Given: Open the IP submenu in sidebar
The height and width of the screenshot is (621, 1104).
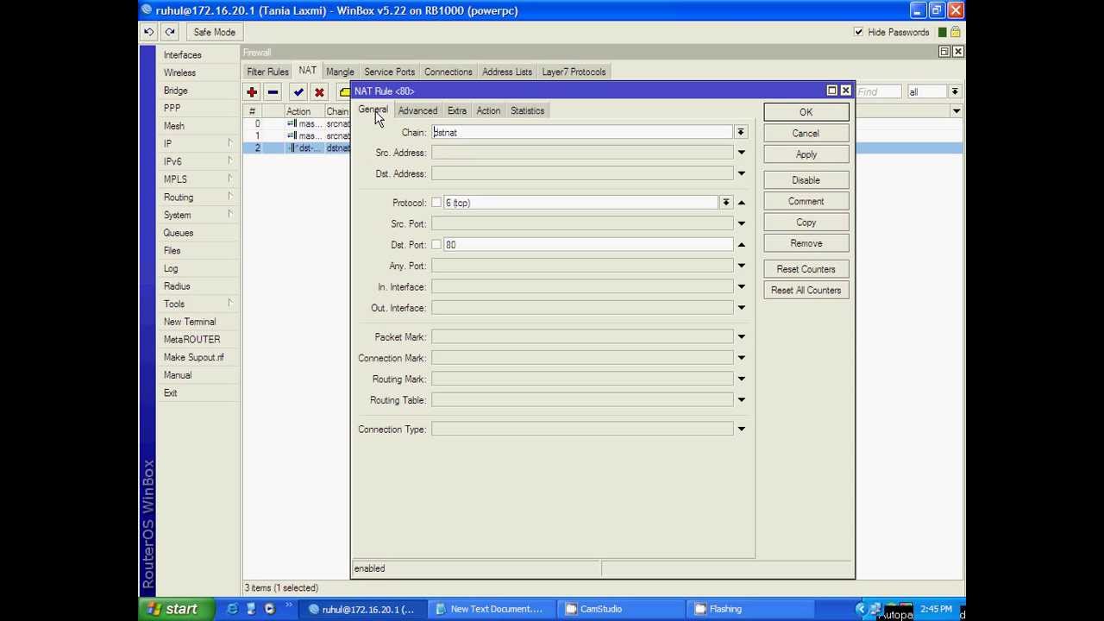Looking at the screenshot, I should 198,144.
